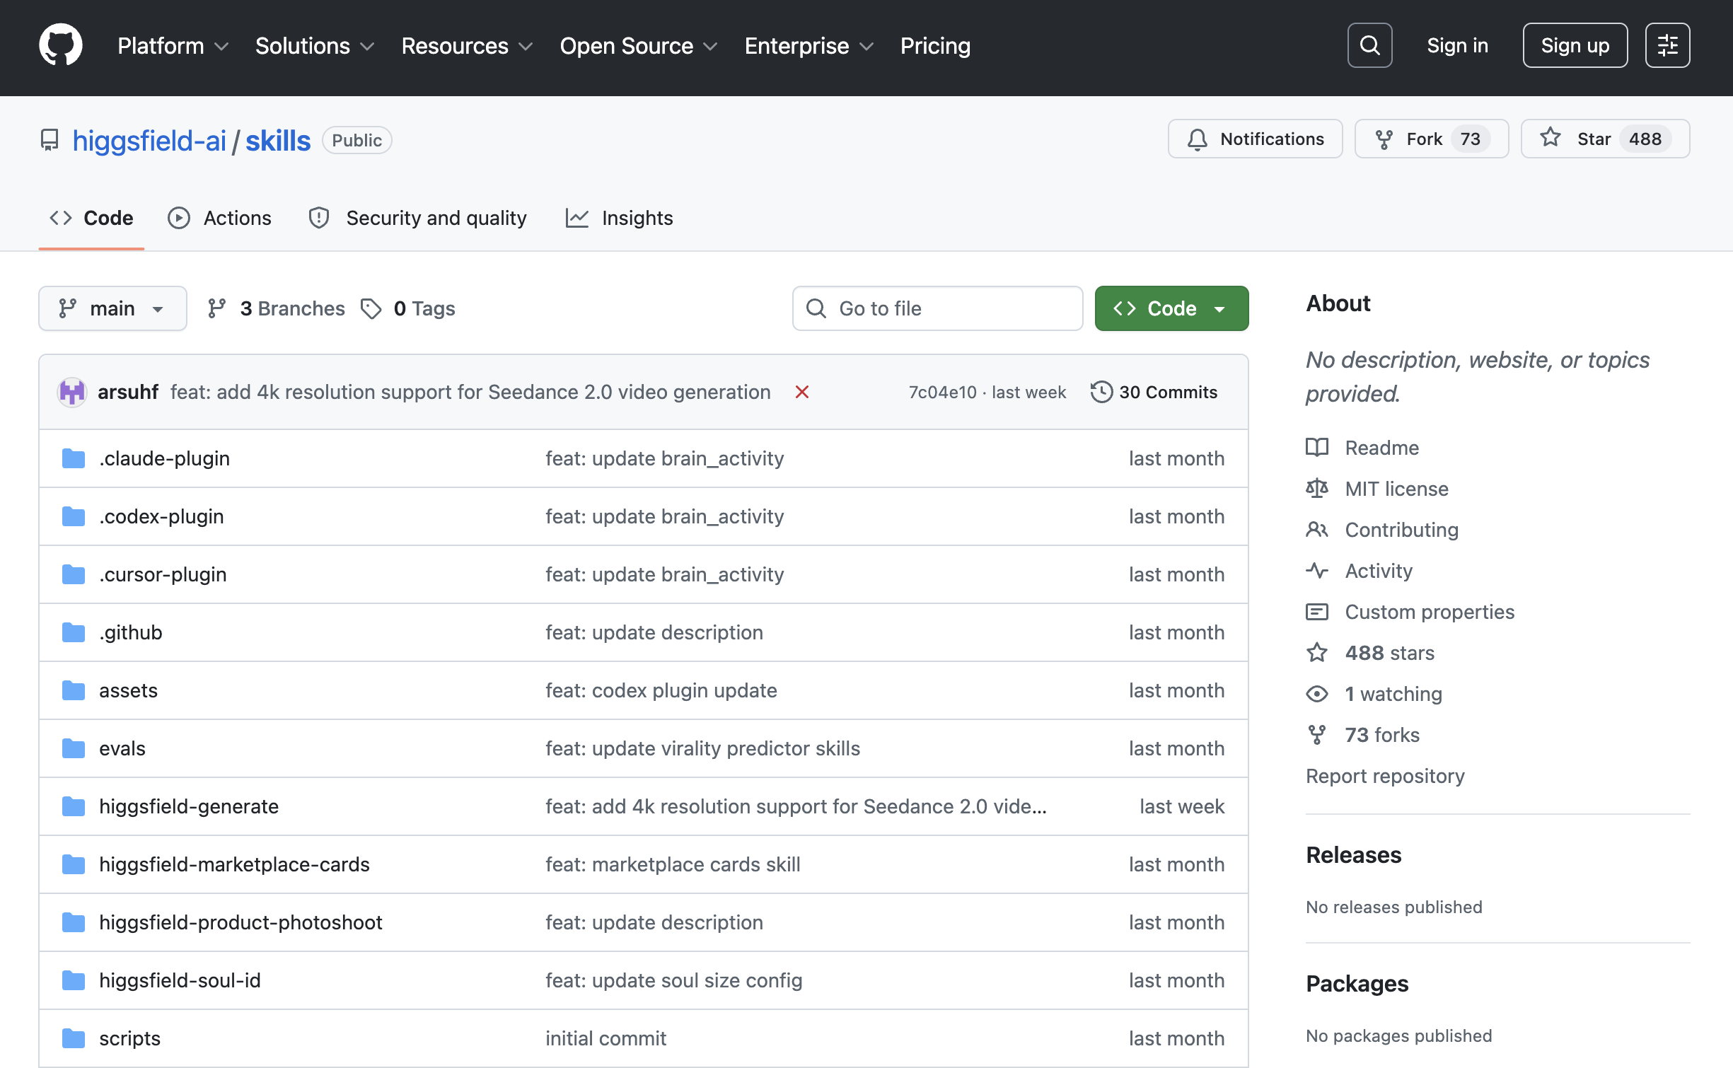This screenshot has height=1068, width=1733.
Task: Open the .github folder
Action: [131, 632]
